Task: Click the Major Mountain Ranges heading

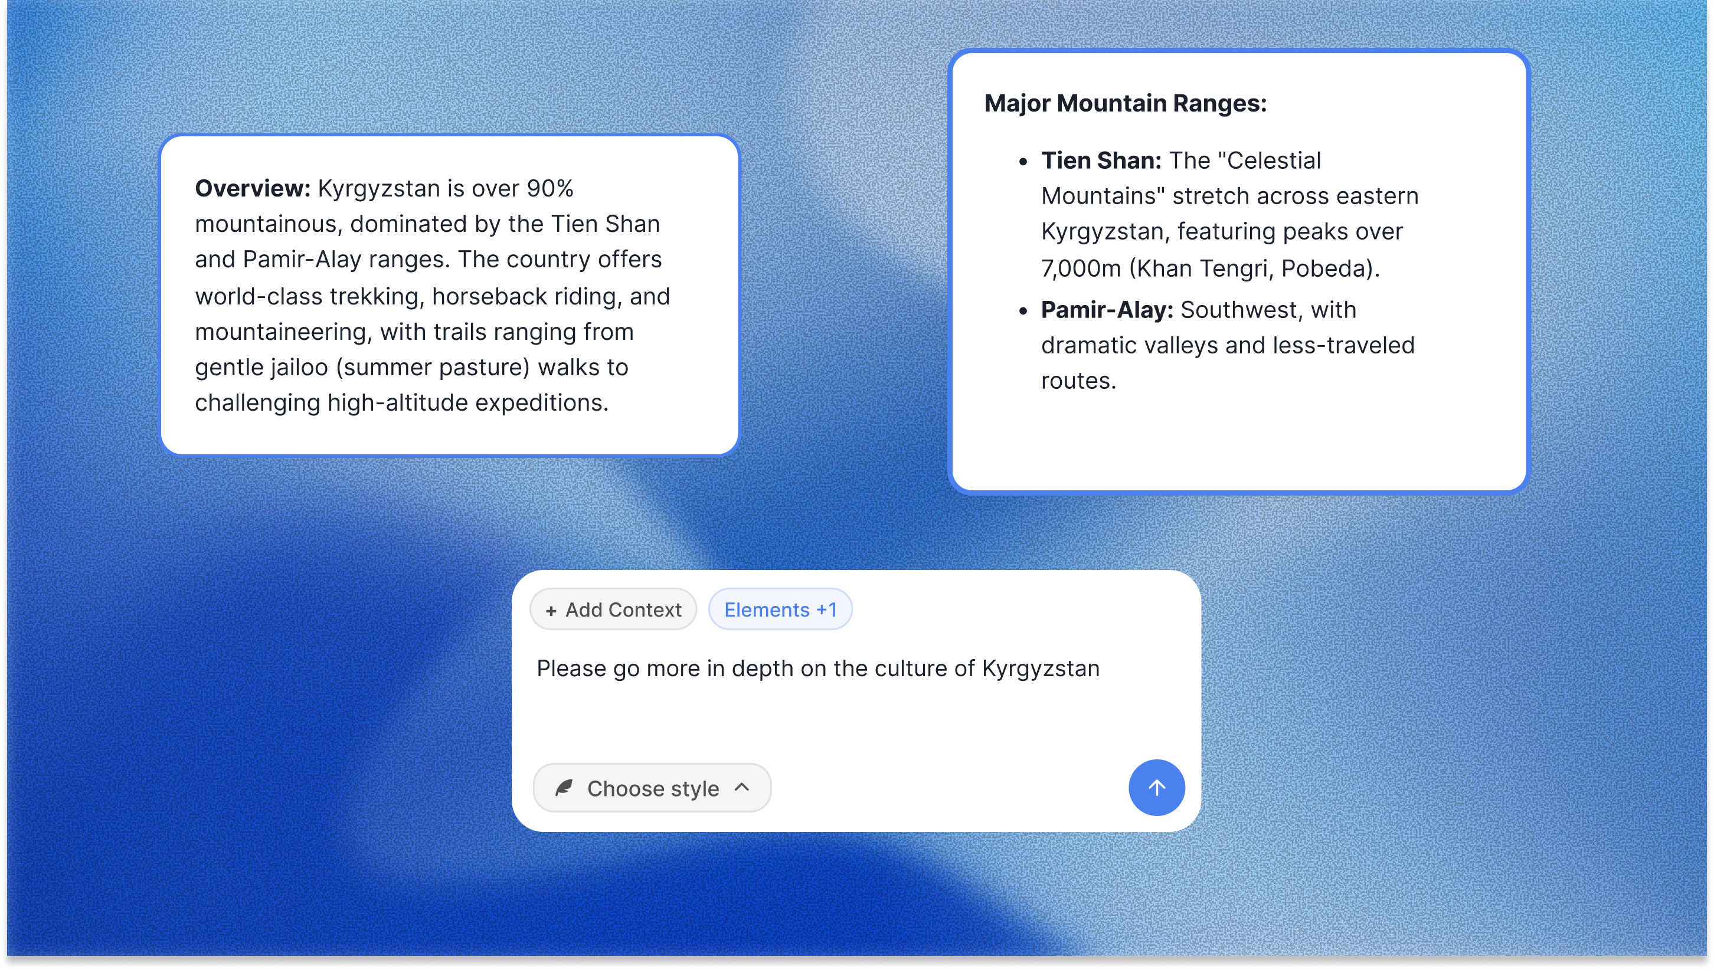Action: (1125, 103)
